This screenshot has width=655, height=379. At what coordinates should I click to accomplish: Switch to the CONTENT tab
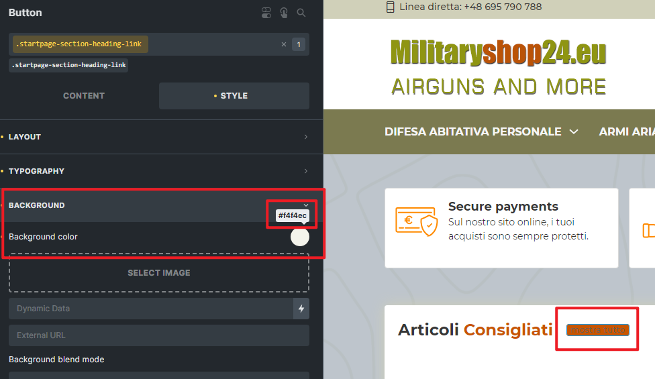coord(84,96)
